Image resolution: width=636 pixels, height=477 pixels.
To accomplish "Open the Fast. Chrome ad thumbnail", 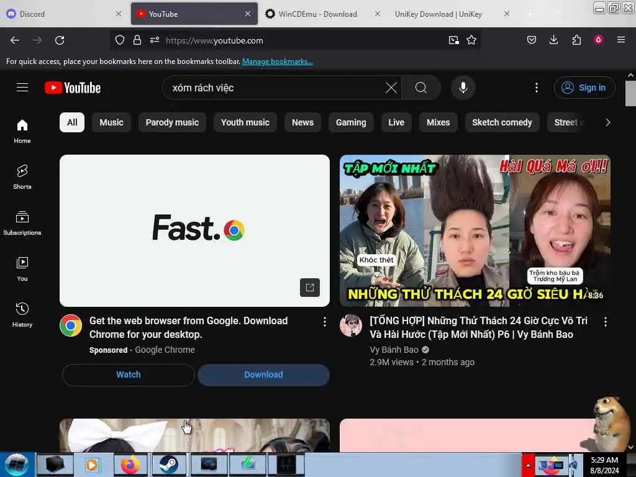I will (x=194, y=230).
